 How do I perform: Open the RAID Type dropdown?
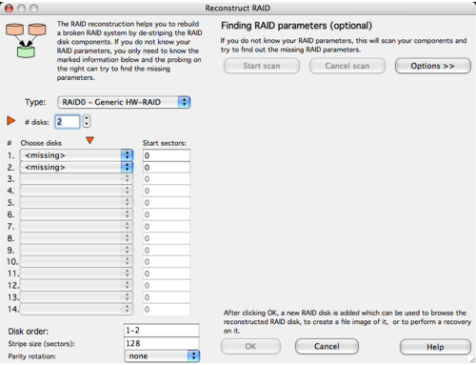124,102
